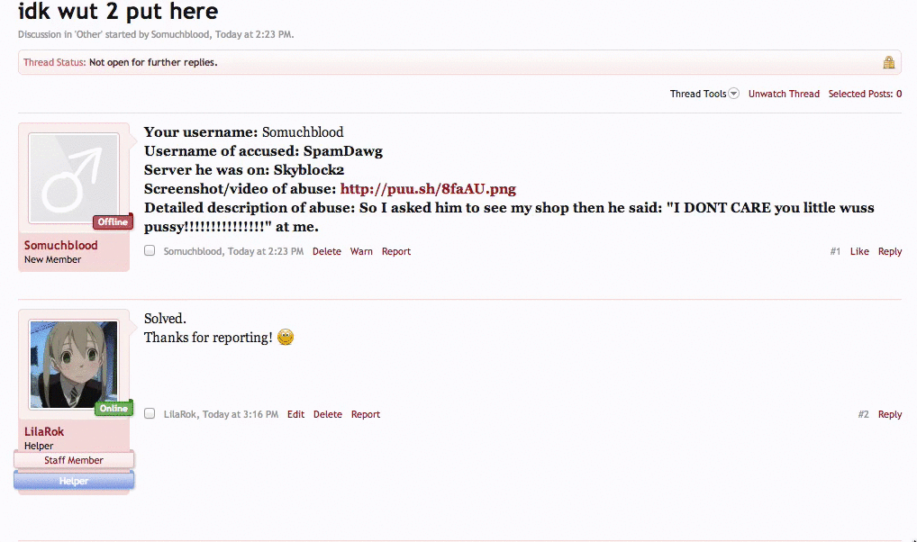This screenshot has width=917, height=542.
Task: Click the padlock icon in thread status bar
Action: [x=888, y=62]
